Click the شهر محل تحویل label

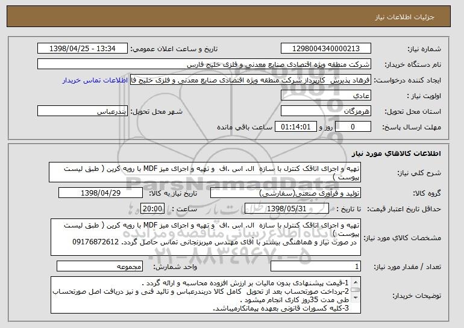coord(157,111)
